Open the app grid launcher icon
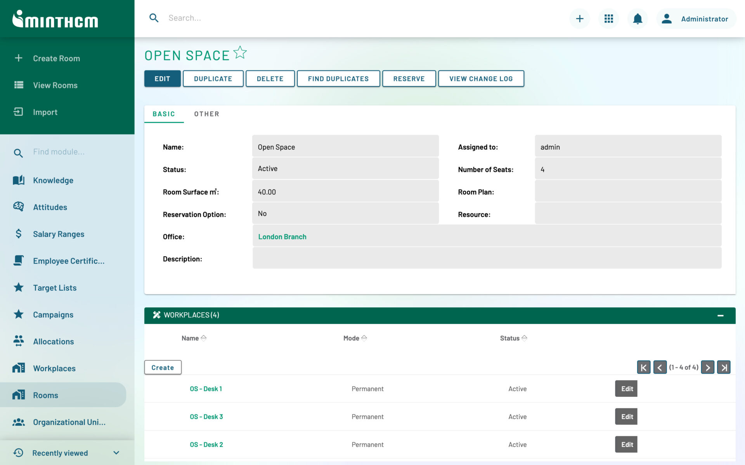 (608, 18)
